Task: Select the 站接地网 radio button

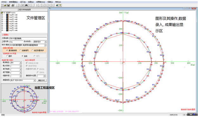Action: pos(20,51)
